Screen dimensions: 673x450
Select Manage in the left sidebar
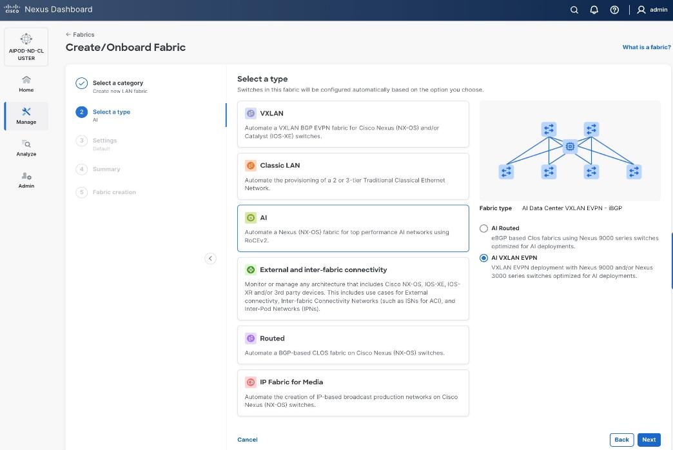click(x=26, y=116)
